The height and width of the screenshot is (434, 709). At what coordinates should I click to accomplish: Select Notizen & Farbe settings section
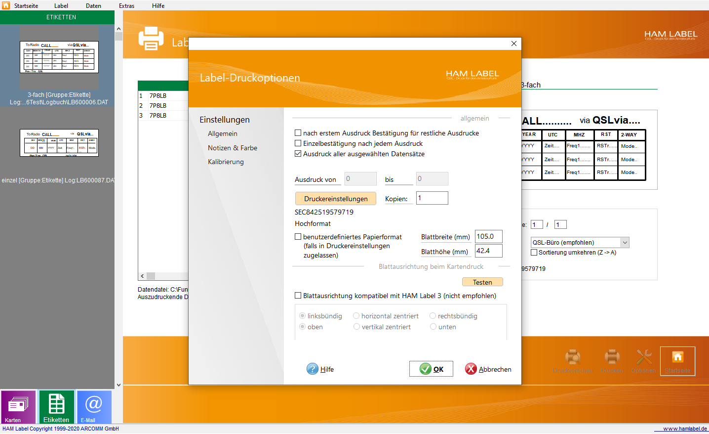pyautogui.click(x=233, y=148)
